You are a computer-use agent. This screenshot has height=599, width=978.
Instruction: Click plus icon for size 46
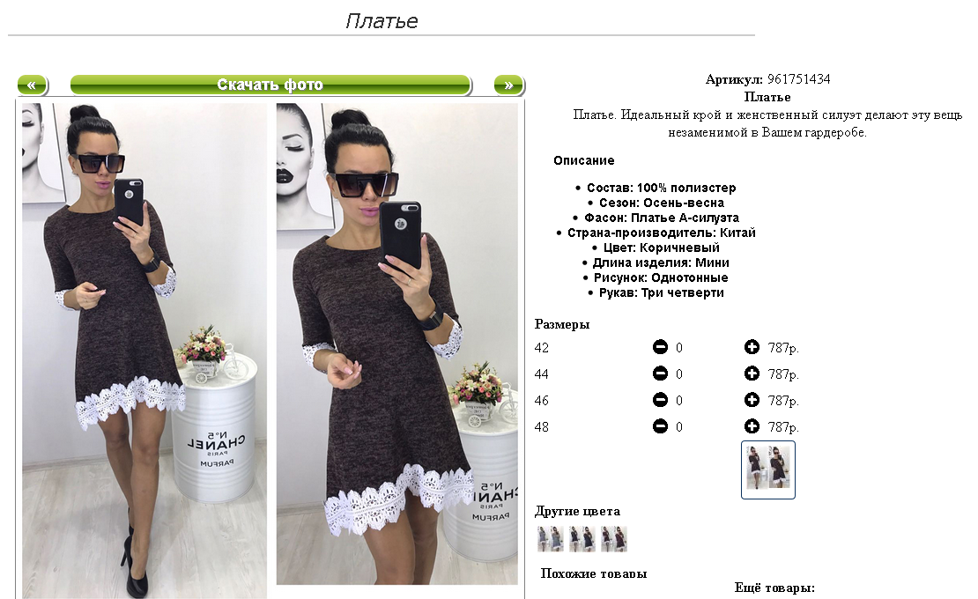752,400
